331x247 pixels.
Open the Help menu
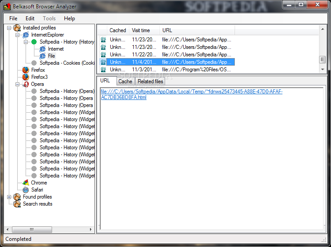pos(69,18)
